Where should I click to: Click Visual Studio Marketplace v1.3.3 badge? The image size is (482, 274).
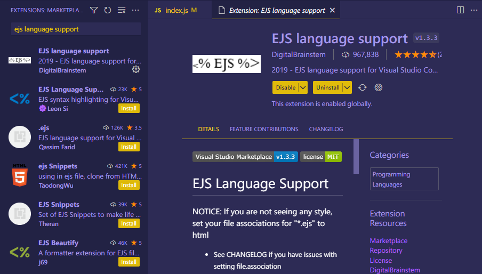245,157
